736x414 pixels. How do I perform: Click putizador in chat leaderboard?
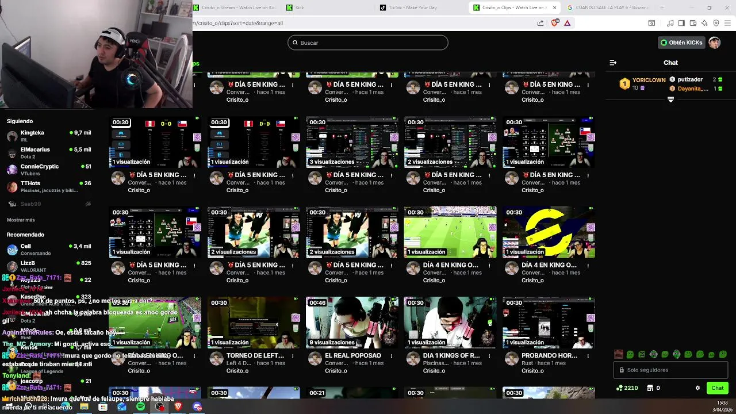click(690, 79)
